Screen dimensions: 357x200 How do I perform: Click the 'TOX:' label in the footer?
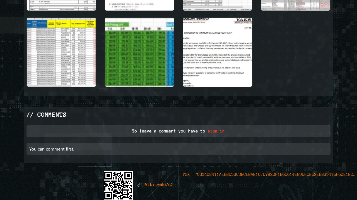187,175
